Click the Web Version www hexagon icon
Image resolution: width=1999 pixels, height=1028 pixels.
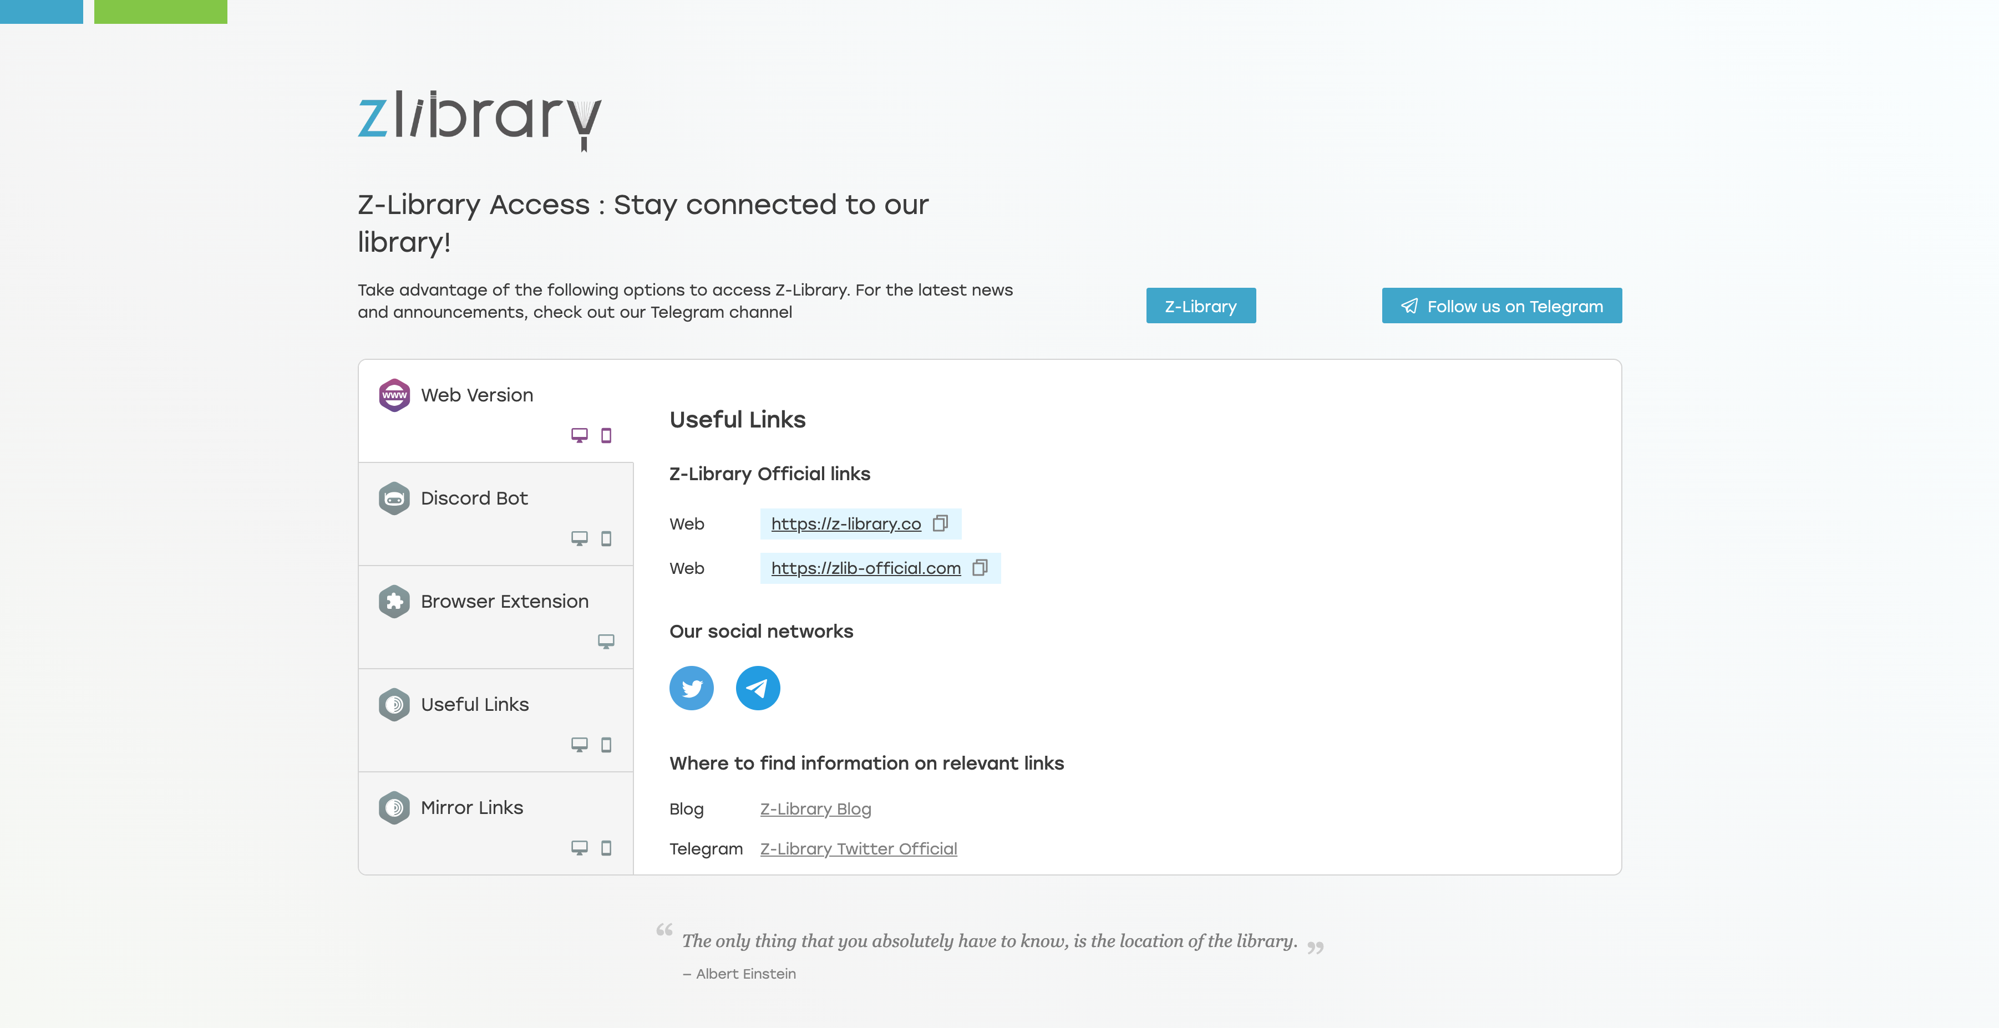point(394,395)
